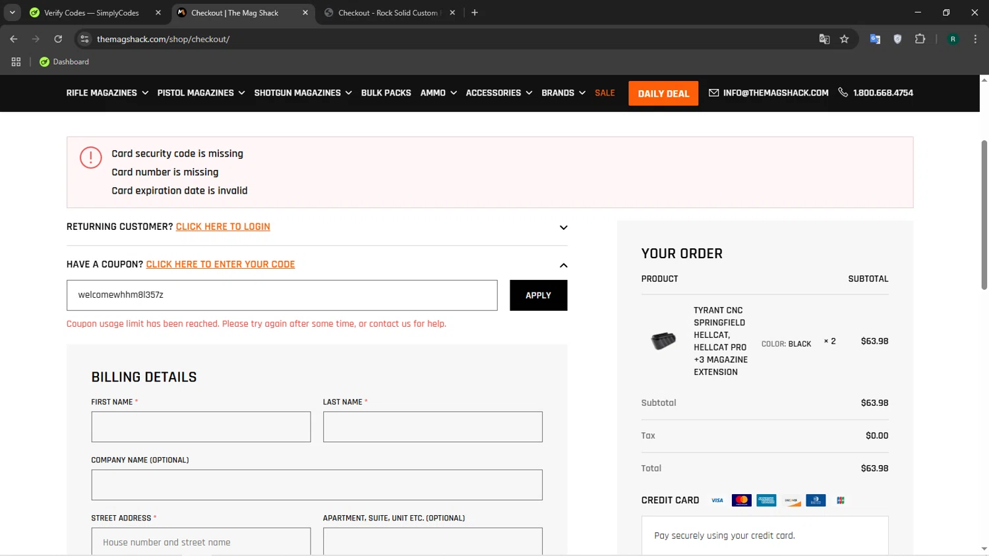Switch to Checkout Rock Solid Custom tab
This screenshot has width=989, height=556.
pyautogui.click(x=388, y=13)
